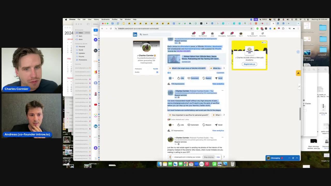Click the yellow side extension icon
Viewport: 331px width, 186px height.
pyautogui.click(x=298, y=73)
